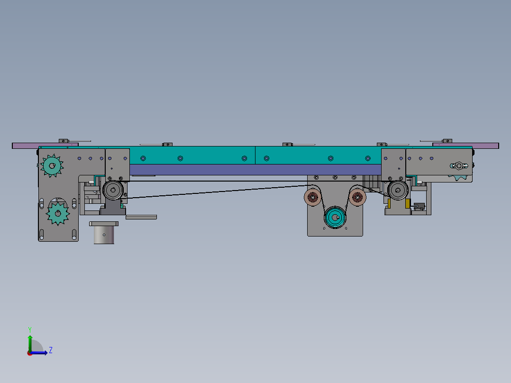Click the right teal side rail section

point(318,155)
